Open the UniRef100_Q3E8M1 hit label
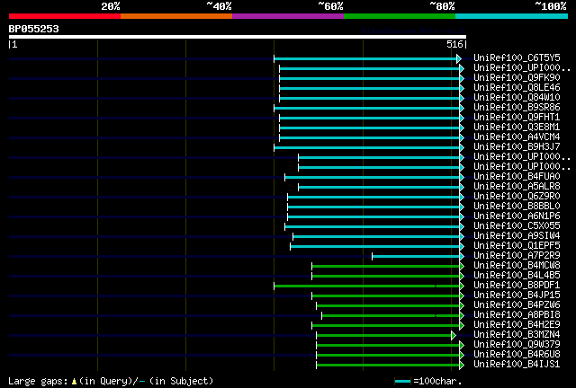Viewport: 576px width, 388px height. [x=517, y=128]
